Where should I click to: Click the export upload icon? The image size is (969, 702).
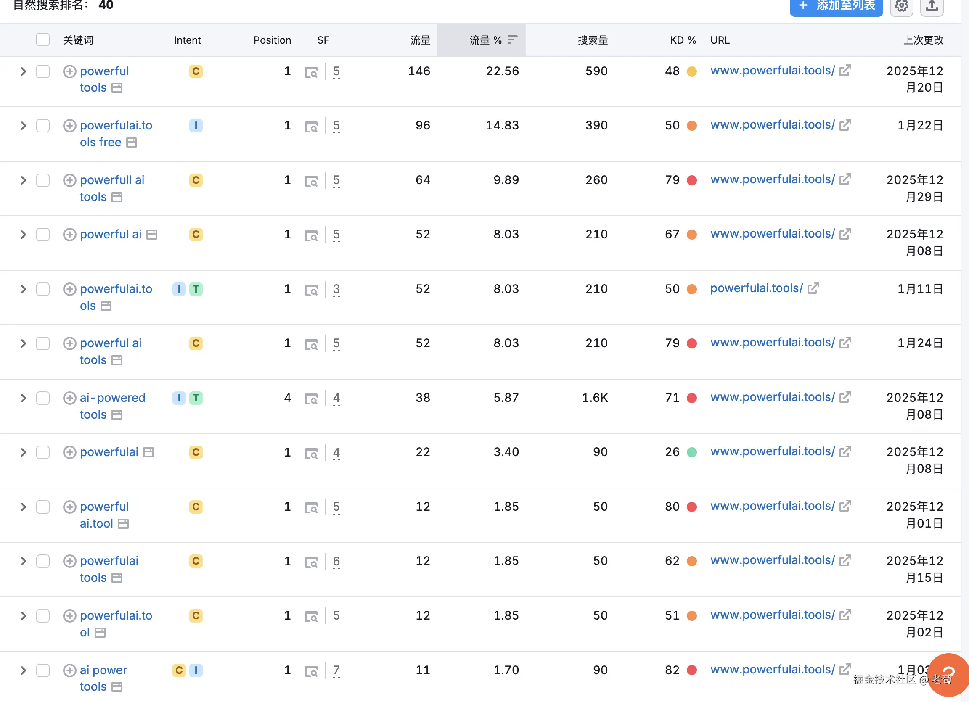[x=932, y=6]
